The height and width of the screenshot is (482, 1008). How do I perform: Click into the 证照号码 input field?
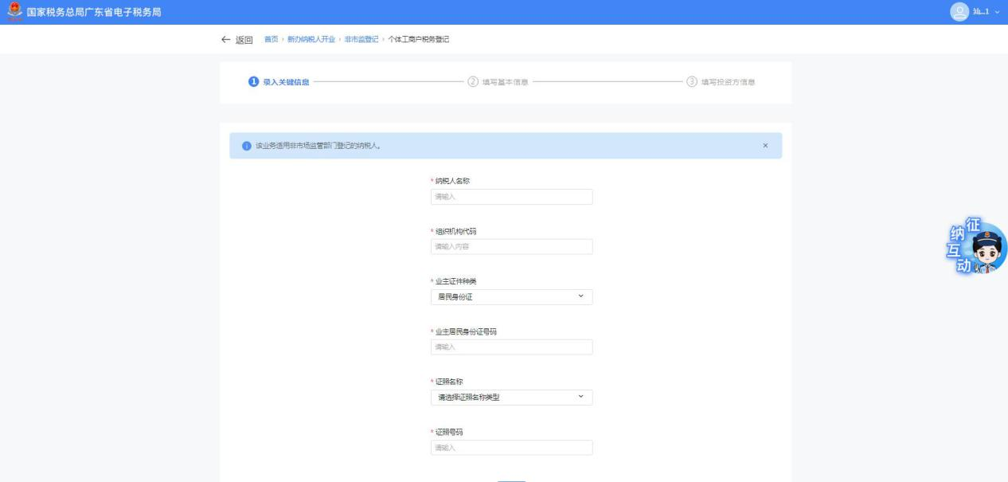point(511,448)
